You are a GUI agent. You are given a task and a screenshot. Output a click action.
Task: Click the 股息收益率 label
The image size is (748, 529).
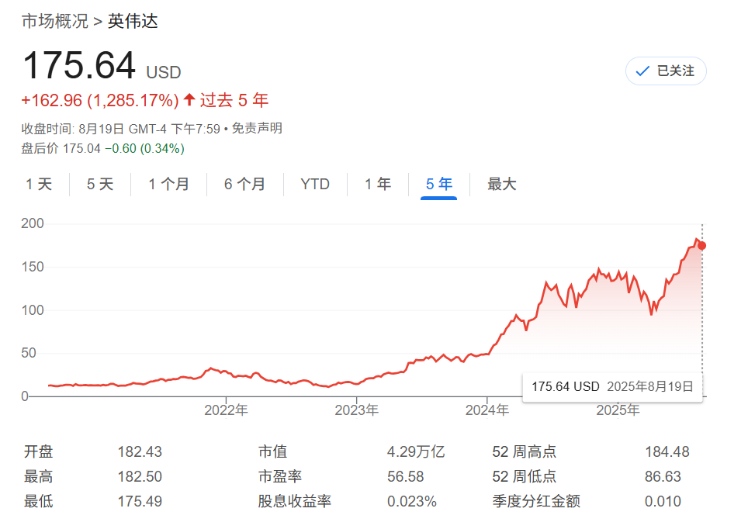pos(294,501)
